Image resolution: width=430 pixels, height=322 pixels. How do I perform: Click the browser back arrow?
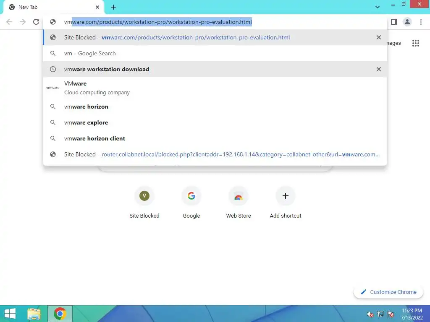[x=9, y=22]
